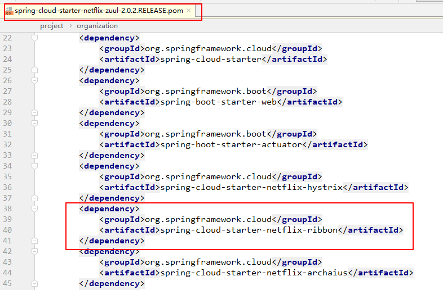Fold the hystrix dependency block at line 34
The height and width of the screenshot is (290, 443).
pyautogui.click(x=34, y=166)
